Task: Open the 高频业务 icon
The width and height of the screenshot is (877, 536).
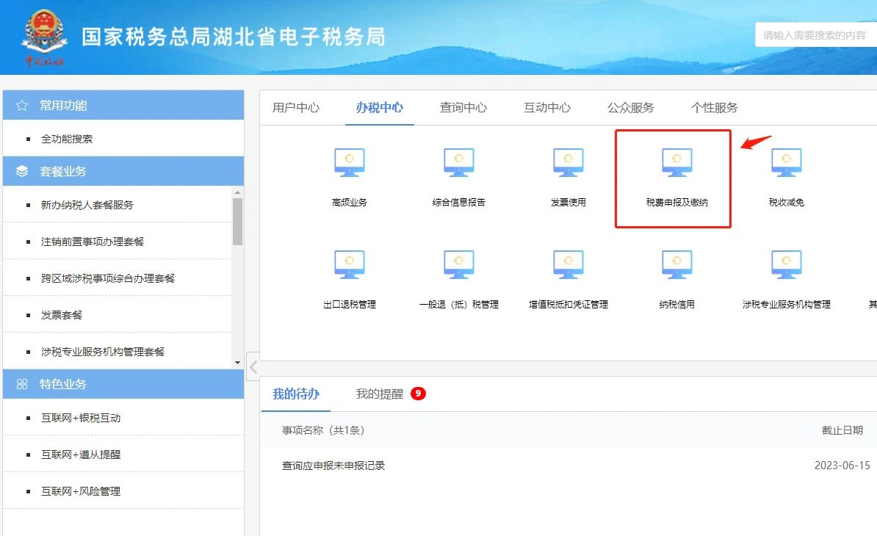Action: click(x=350, y=163)
